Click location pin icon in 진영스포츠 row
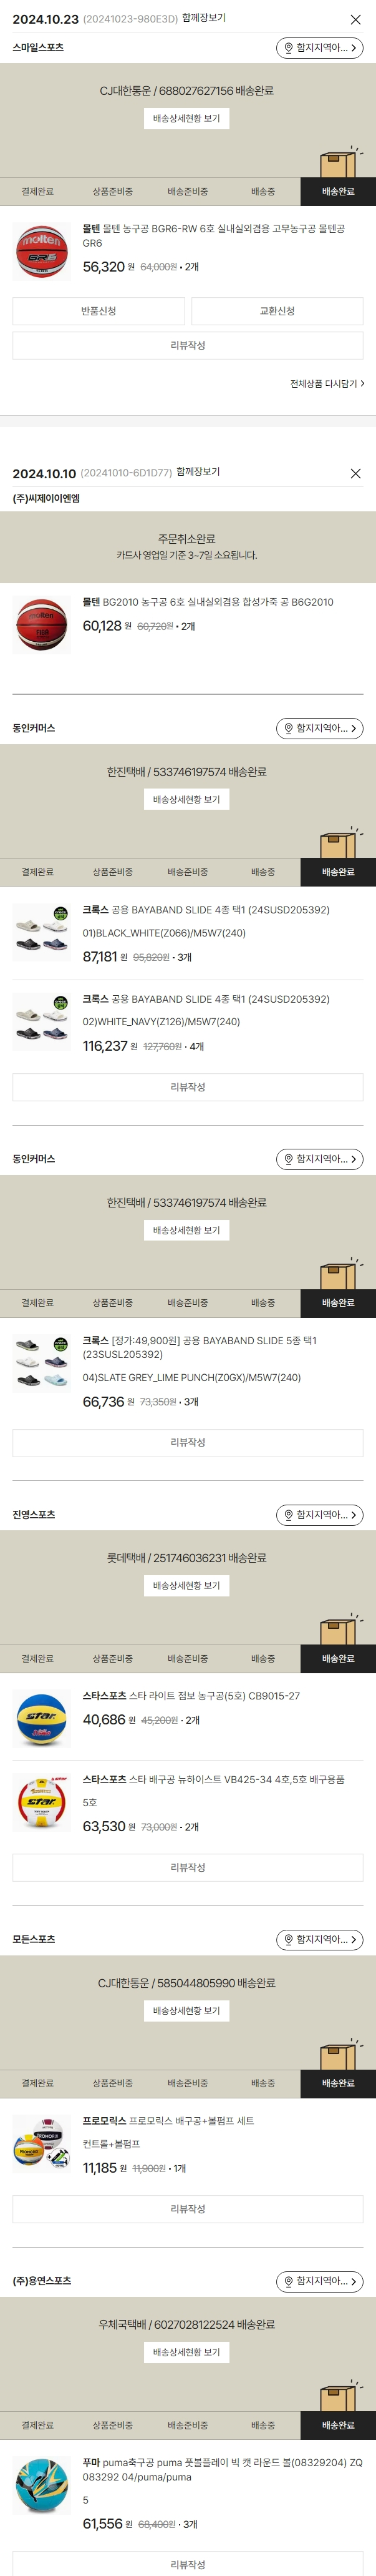This screenshot has height=2576, width=376. click(x=288, y=1515)
